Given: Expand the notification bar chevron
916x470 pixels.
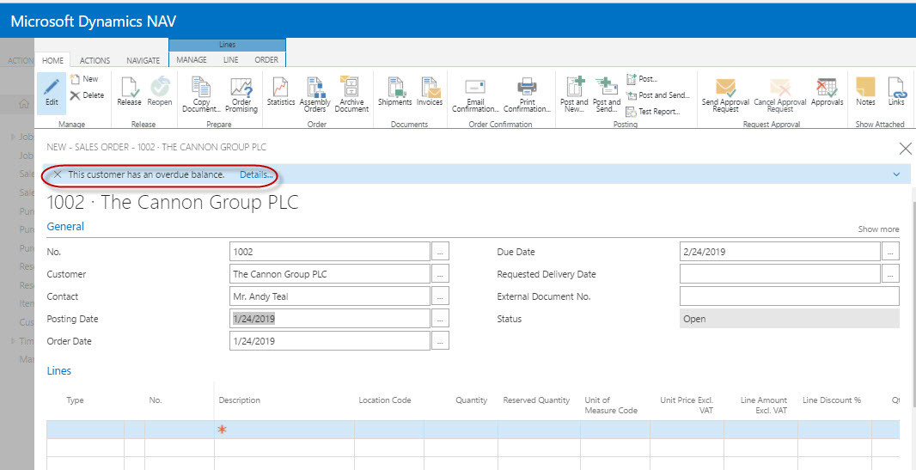Looking at the screenshot, I should click(x=897, y=174).
